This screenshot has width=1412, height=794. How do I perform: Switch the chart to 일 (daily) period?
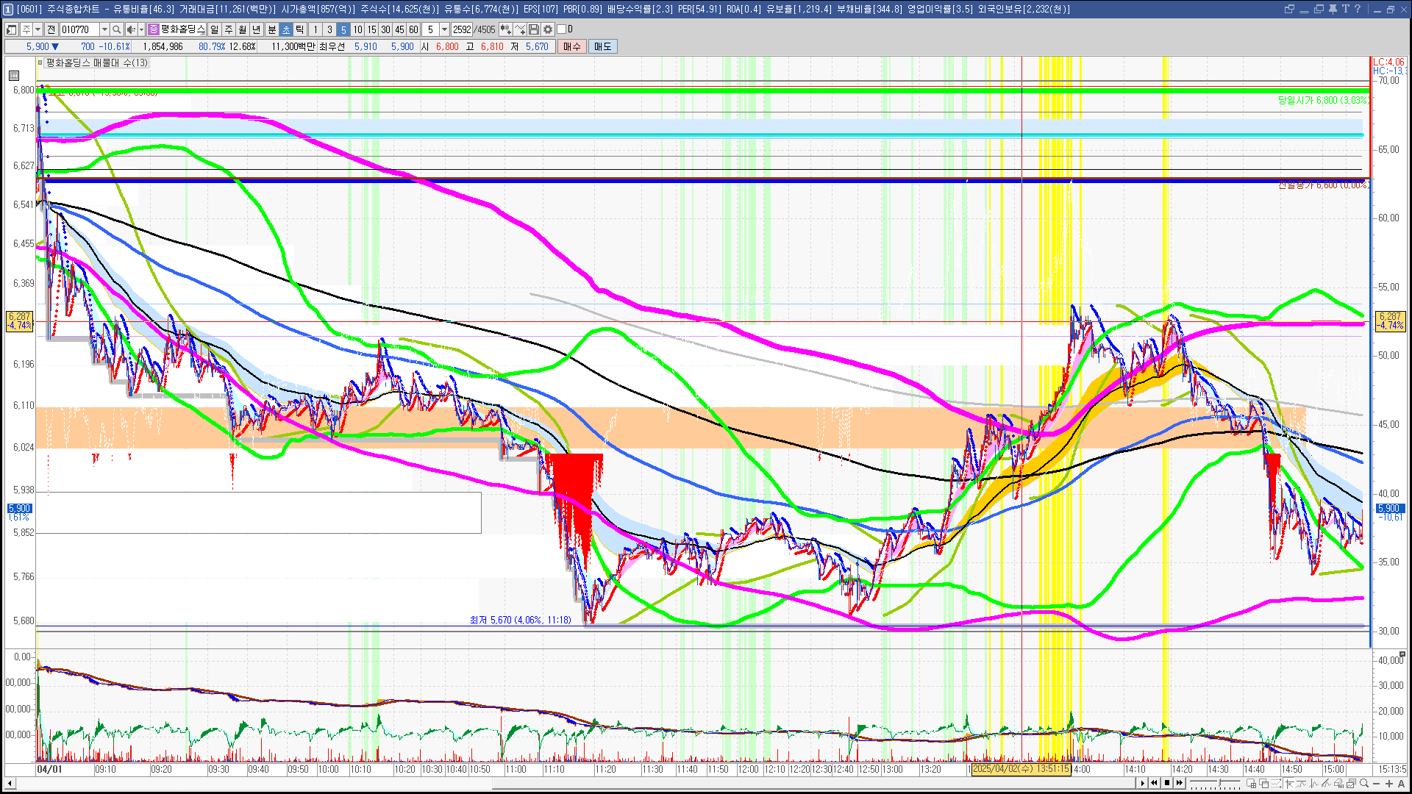(x=214, y=29)
